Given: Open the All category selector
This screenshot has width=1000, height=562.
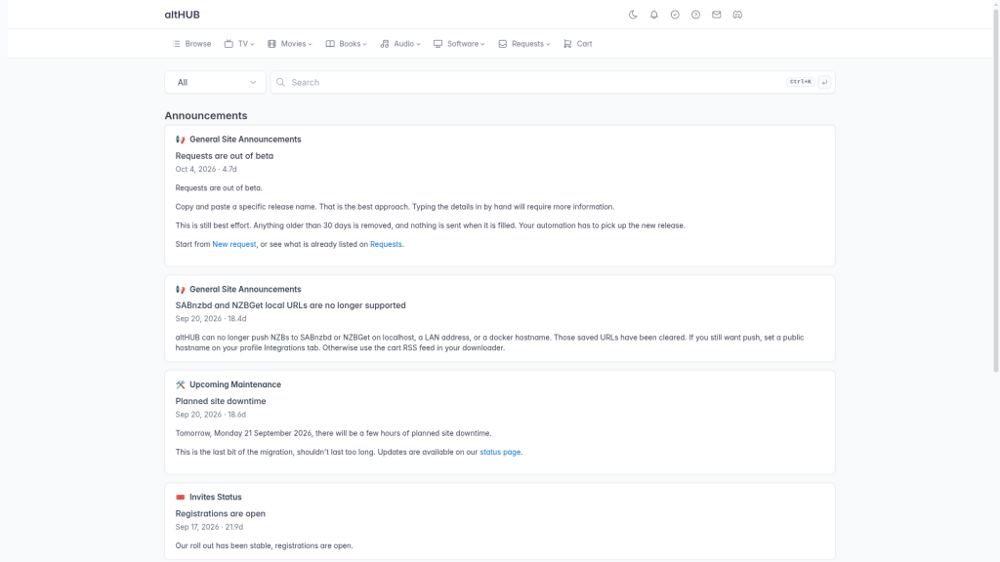Looking at the screenshot, I should (x=216, y=82).
